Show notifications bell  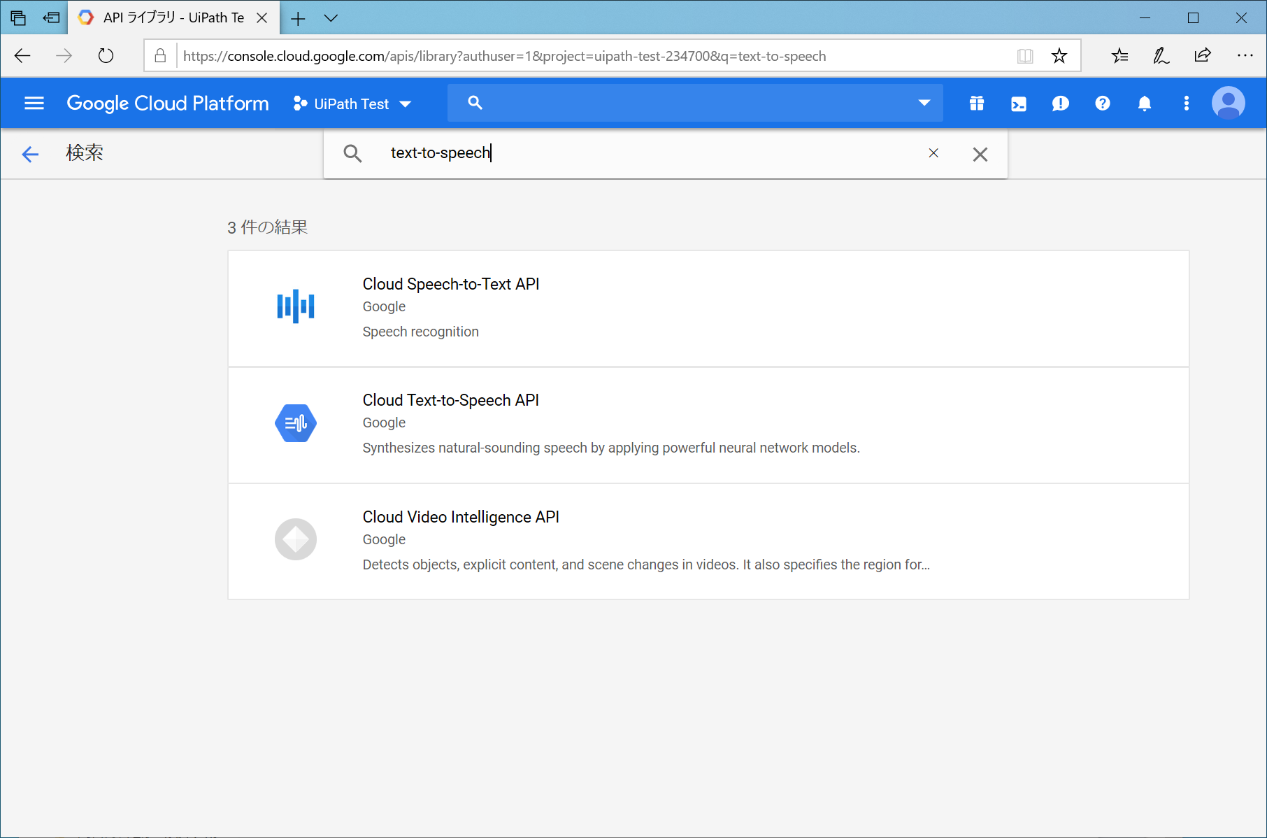[1145, 104]
